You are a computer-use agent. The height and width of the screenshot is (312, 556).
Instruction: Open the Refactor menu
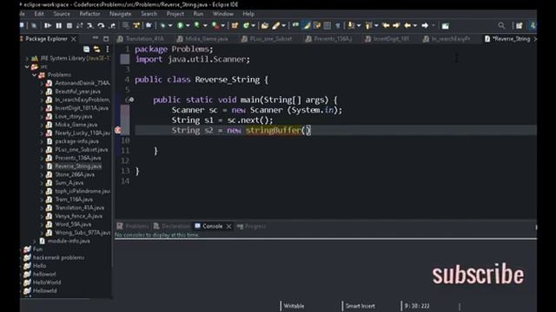point(89,14)
